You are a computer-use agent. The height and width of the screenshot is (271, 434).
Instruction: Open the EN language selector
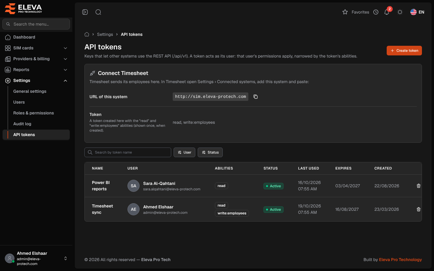pyautogui.click(x=417, y=12)
